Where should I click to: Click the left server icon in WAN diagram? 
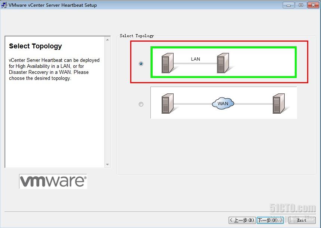[x=168, y=103]
